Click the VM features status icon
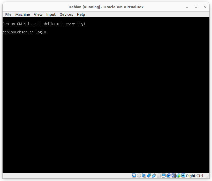Screen dimensions: 212x181 [173, 176]
